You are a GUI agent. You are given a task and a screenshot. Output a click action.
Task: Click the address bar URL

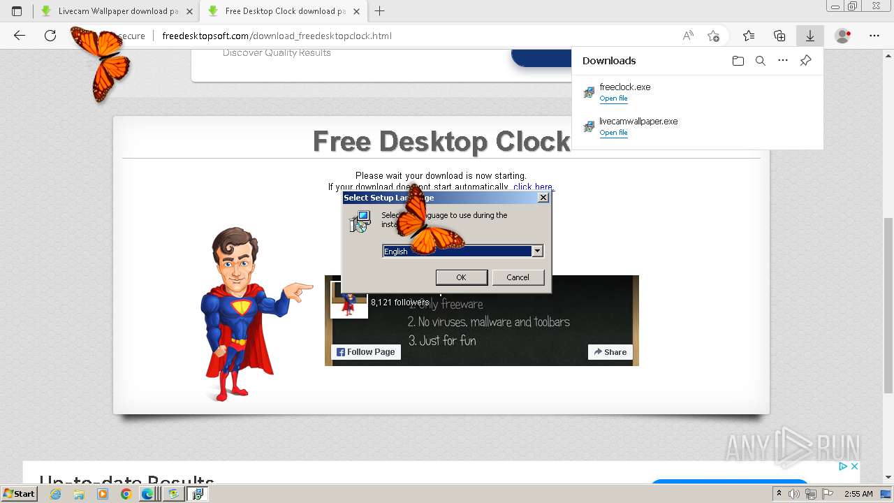click(277, 36)
